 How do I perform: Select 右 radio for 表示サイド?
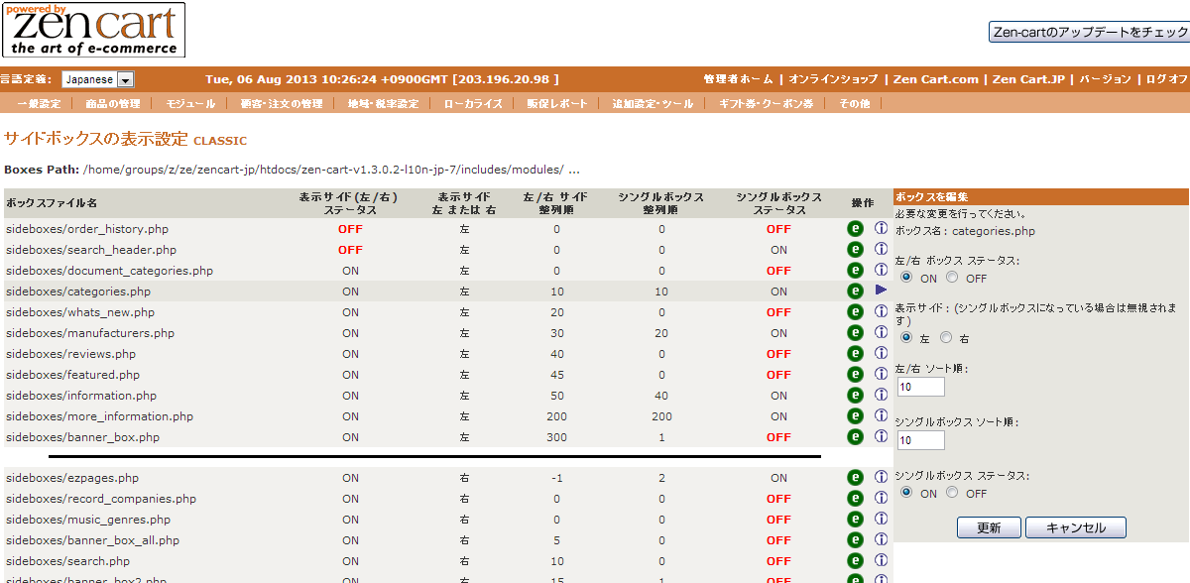click(946, 338)
